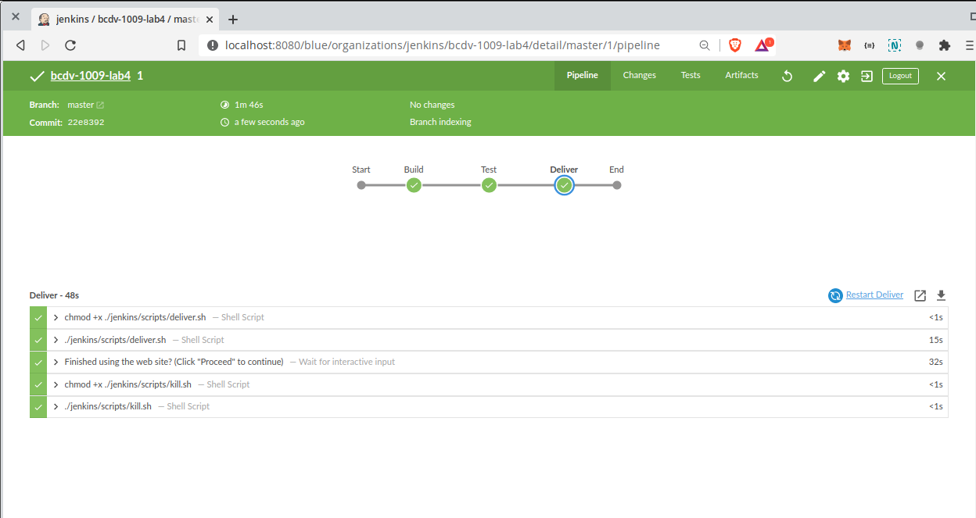Expand the 'Finished using the web site' step
Viewport: 976px width, 518px height.
pos(56,362)
